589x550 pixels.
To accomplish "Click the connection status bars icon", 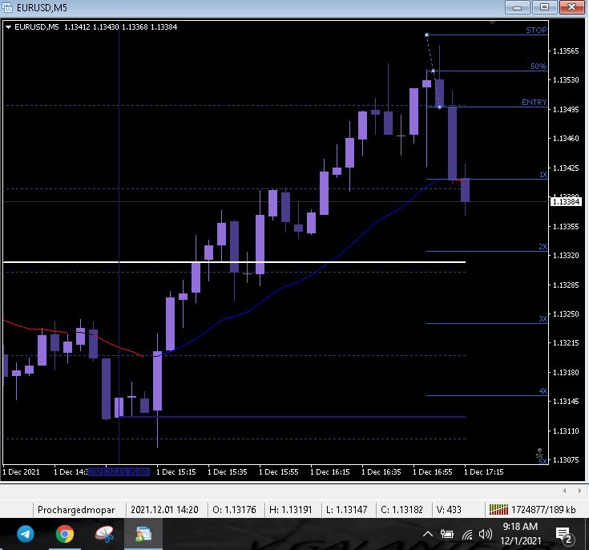I will pyautogui.click(x=498, y=509).
